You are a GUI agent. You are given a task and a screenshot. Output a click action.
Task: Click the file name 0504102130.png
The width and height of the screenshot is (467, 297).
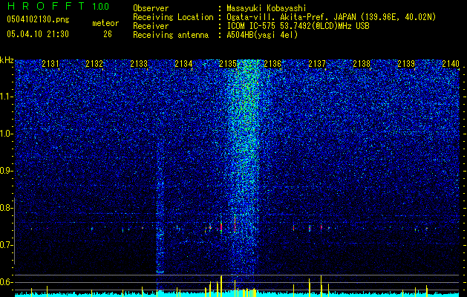coord(38,20)
